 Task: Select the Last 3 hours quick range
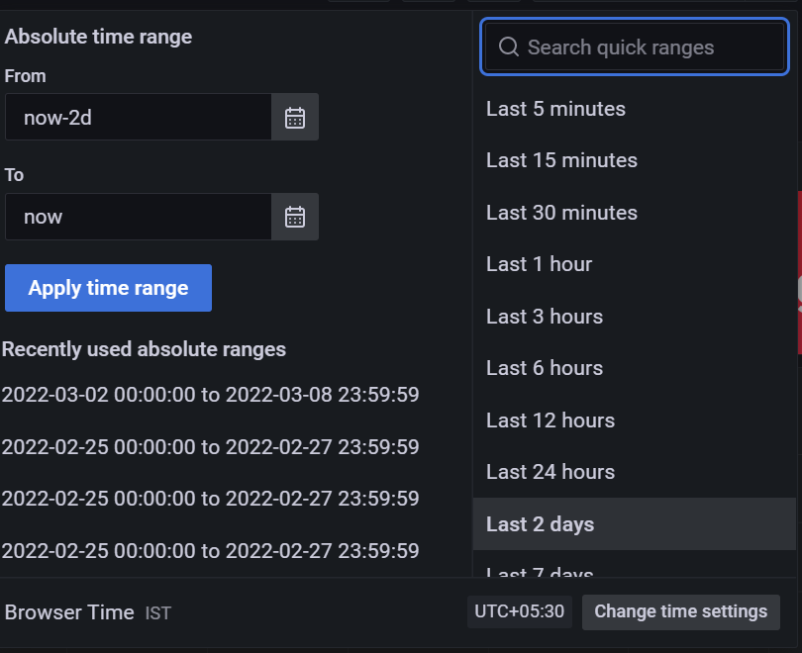coord(544,316)
